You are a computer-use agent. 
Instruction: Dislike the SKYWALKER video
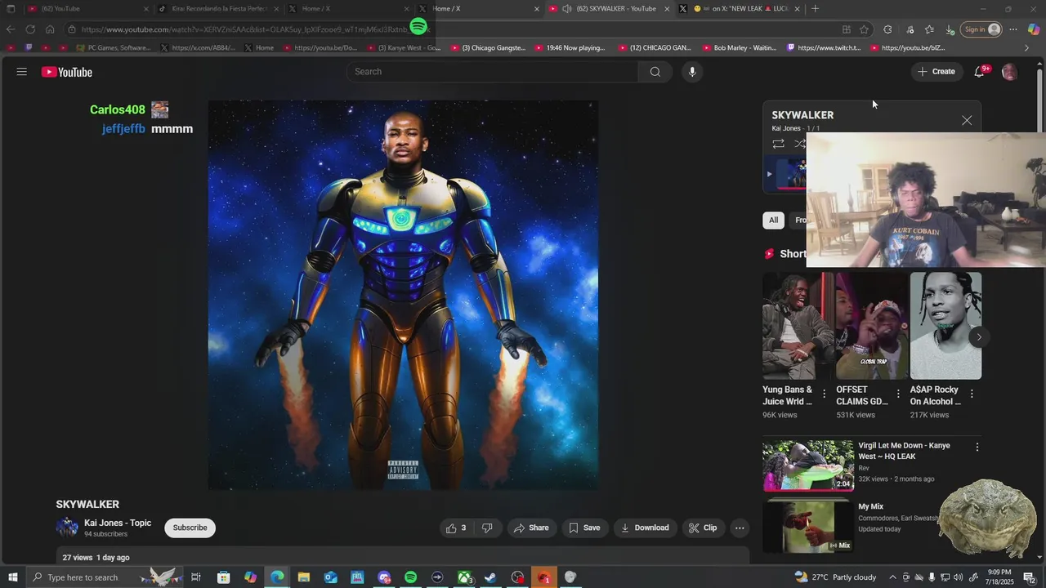[x=487, y=528]
